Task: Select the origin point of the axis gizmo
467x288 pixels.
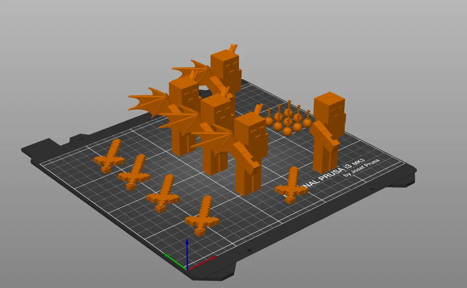Action: [187, 270]
